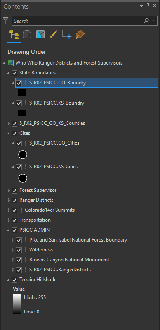The image size is (160, 330).
Task: Select Who Who Ranger Districts map name
Action: click(x=69, y=63)
